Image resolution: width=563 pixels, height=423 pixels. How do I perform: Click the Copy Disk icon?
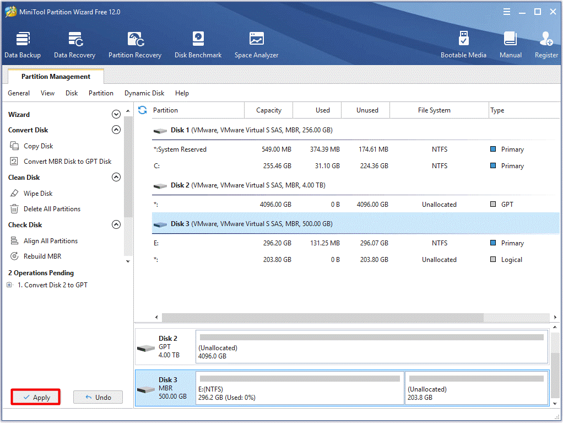14,146
